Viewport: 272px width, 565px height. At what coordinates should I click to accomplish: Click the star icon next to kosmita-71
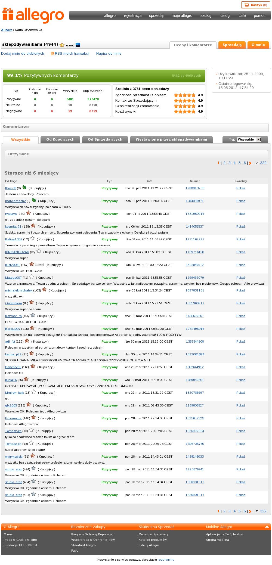pyautogui.click(x=33, y=226)
